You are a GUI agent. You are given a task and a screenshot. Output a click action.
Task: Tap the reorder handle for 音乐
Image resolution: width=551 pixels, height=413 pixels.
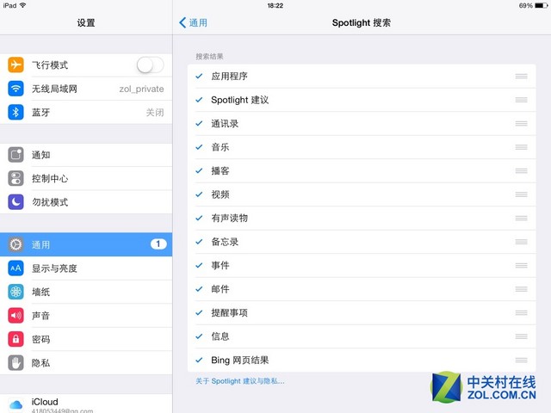pyautogui.click(x=521, y=147)
